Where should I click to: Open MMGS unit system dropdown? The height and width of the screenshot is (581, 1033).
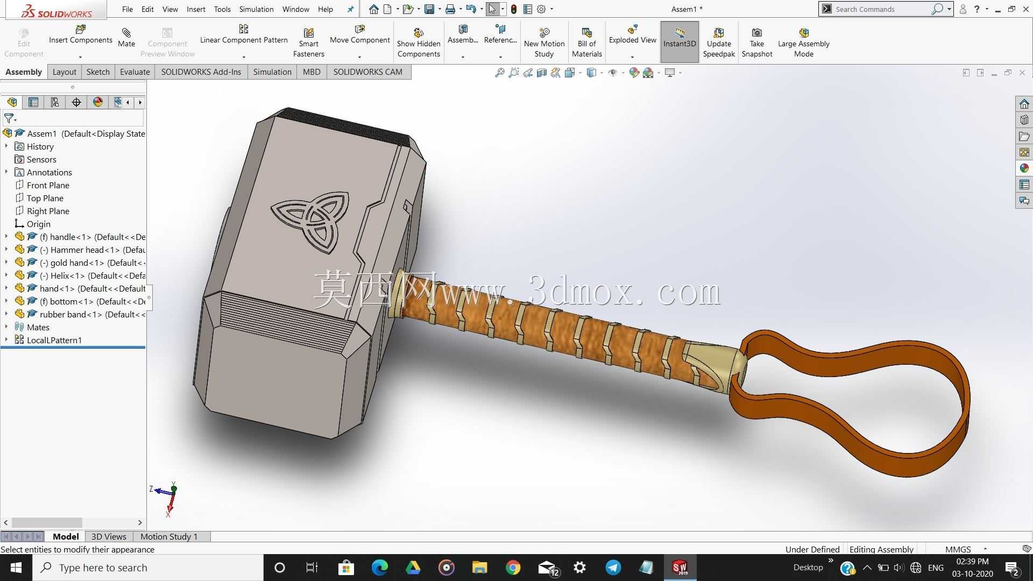(985, 549)
